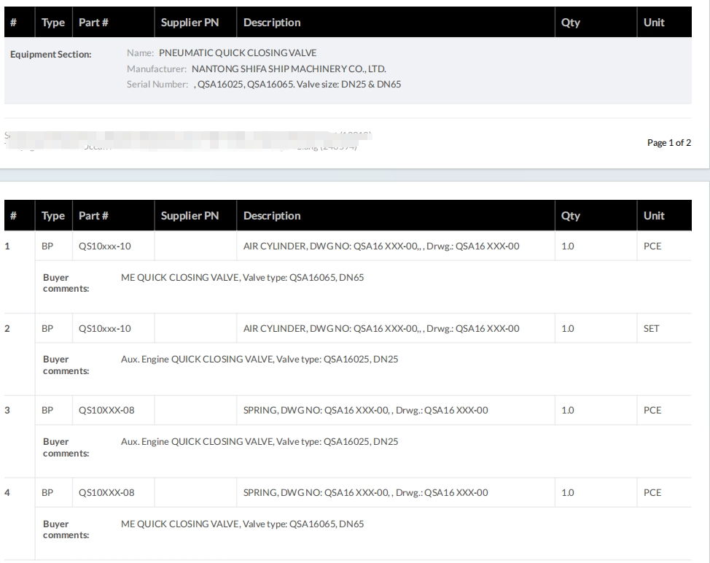710x563 pixels.
Task: Click the Equipment Section label
Action: [x=50, y=54]
